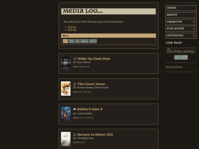
Task: Filter the log by games
Action: click(x=84, y=41)
